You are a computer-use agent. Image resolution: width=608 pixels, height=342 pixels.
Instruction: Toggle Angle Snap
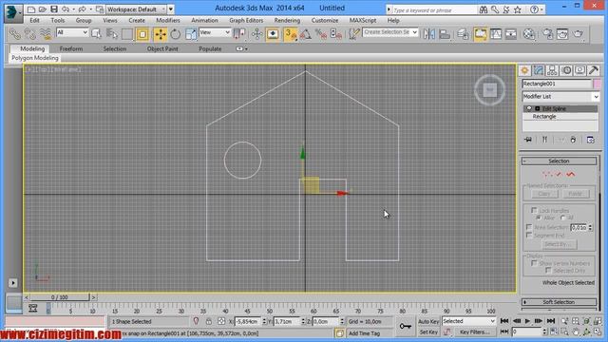pyautogui.click(x=306, y=34)
